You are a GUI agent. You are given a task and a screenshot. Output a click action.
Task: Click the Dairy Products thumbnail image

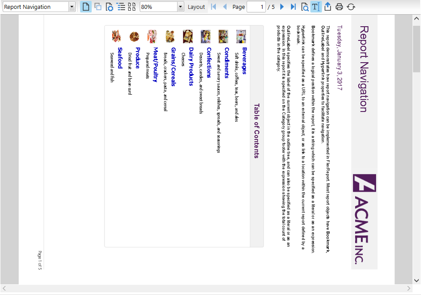188,36
